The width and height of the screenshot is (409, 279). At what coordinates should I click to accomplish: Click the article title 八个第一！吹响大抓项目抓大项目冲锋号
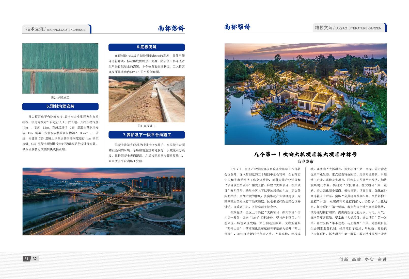pyautogui.click(x=306, y=154)
